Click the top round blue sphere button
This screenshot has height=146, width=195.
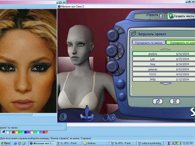tap(112, 35)
